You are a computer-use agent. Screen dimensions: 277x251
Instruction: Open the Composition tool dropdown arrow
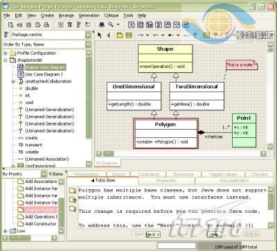click(178, 35)
